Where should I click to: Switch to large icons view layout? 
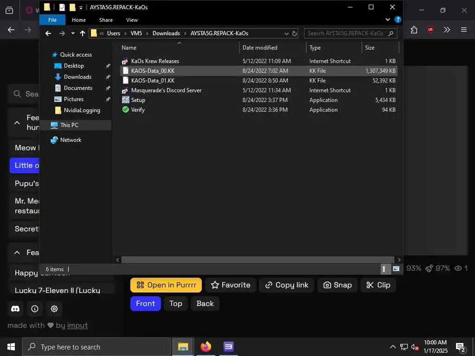[396, 269]
